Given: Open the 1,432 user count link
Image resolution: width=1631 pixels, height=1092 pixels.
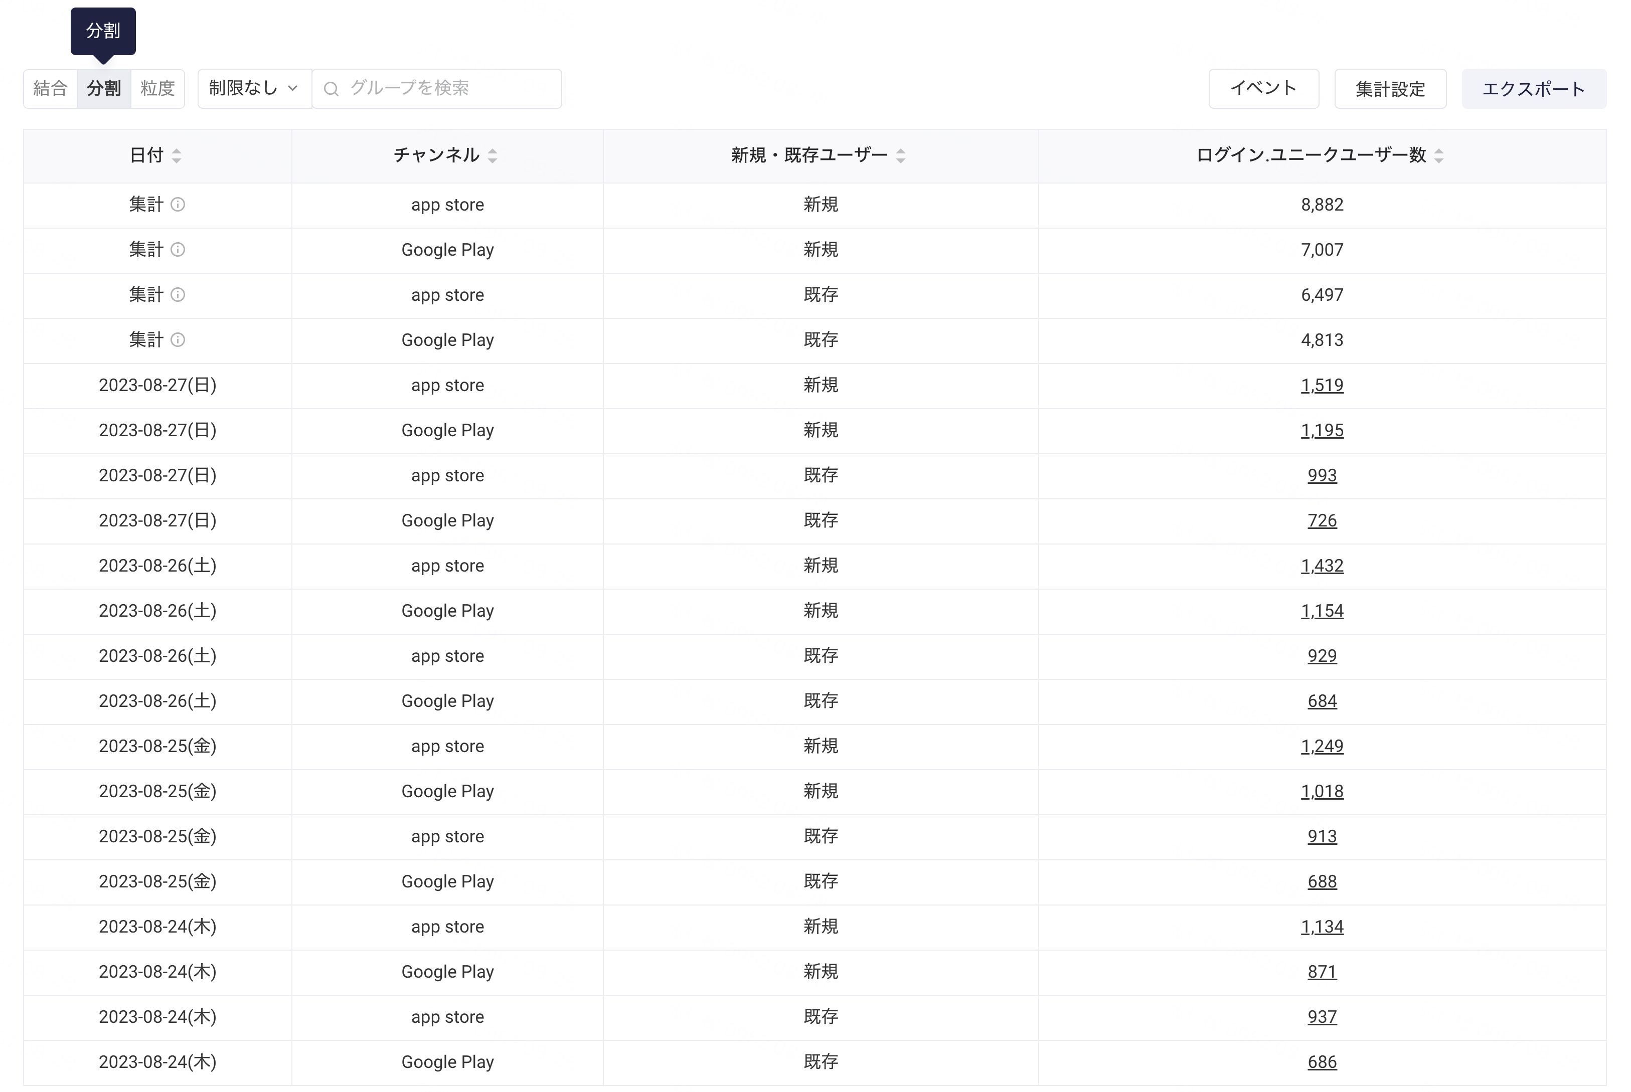Looking at the screenshot, I should click(x=1323, y=566).
